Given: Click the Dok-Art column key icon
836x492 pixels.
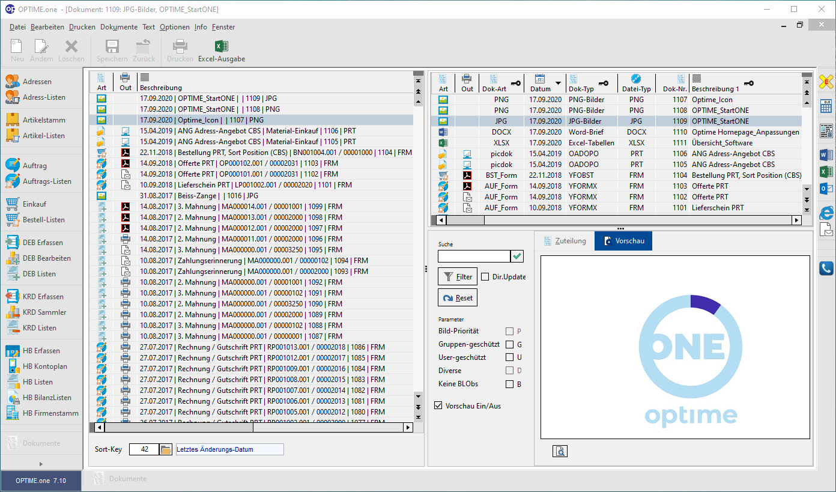Looking at the screenshot, I should [516, 84].
